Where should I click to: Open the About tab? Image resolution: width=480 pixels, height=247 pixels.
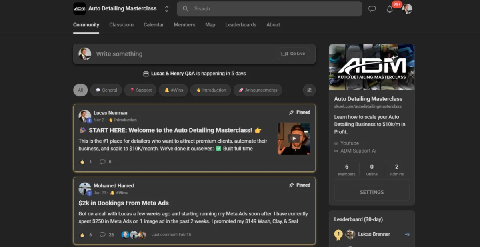tap(273, 25)
